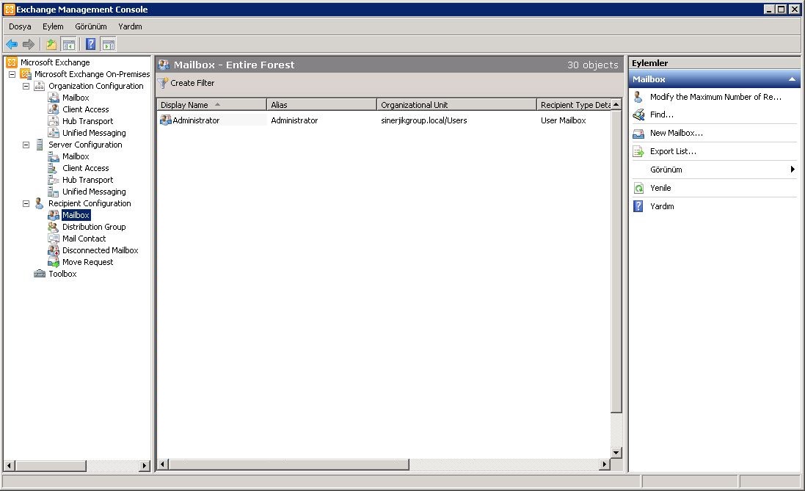Click the Disconnected Mailbox icon
This screenshot has width=805, height=491.
[x=54, y=250]
